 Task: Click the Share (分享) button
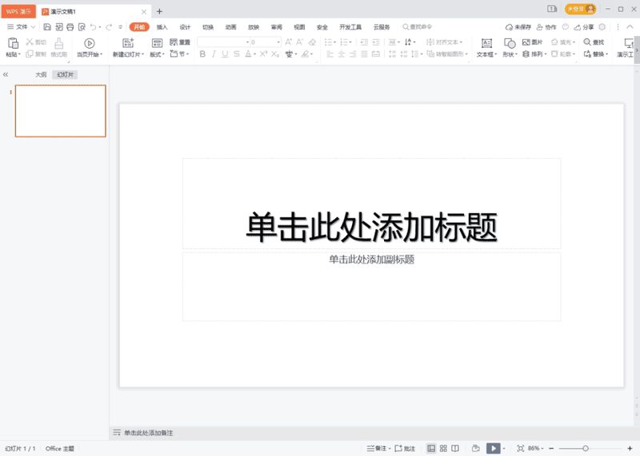pyautogui.click(x=584, y=27)
